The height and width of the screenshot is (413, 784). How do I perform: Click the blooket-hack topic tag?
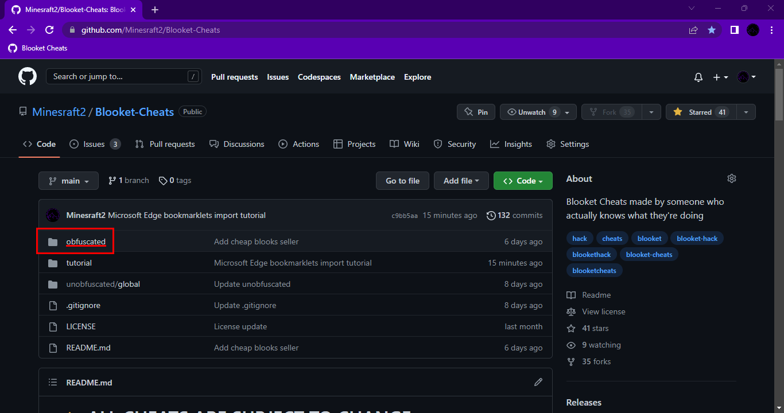(x=697, y=239)
